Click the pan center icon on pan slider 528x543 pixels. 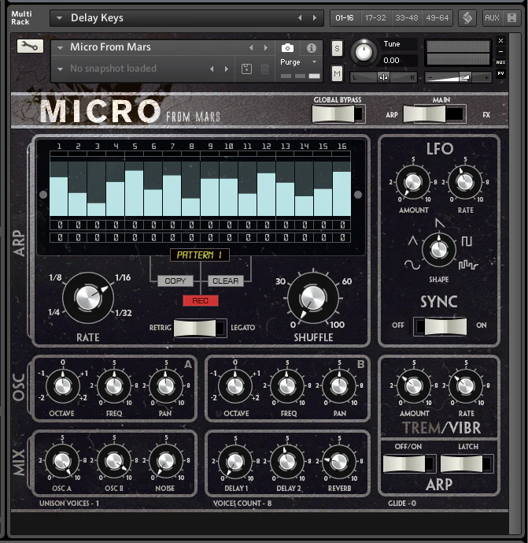pyautogui.click(x=383, y=77)
